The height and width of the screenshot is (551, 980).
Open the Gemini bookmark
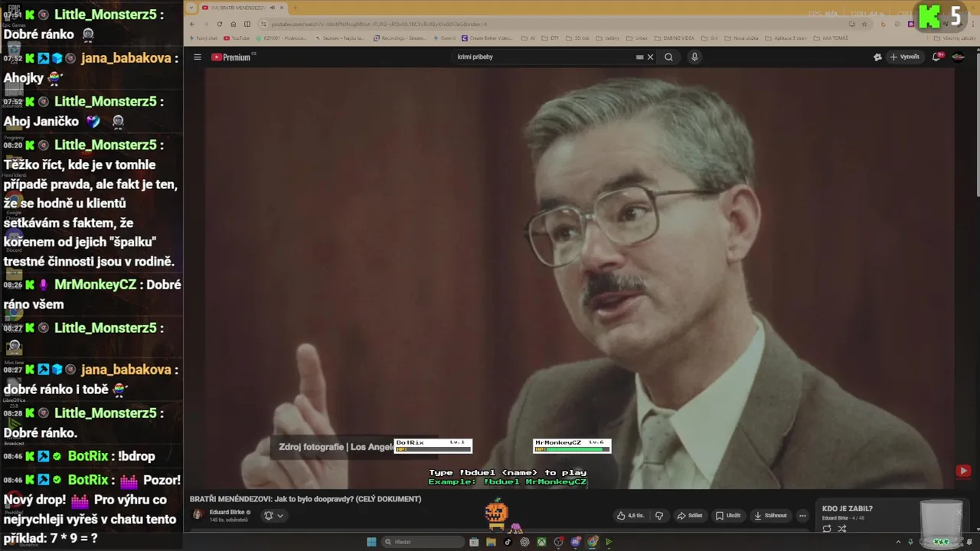click(x=444, y=37)
